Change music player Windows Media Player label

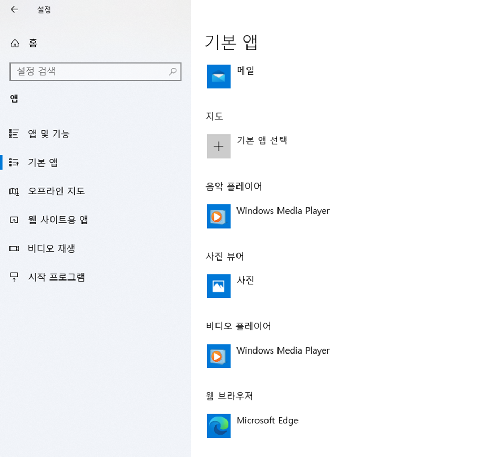pos(283,211)
